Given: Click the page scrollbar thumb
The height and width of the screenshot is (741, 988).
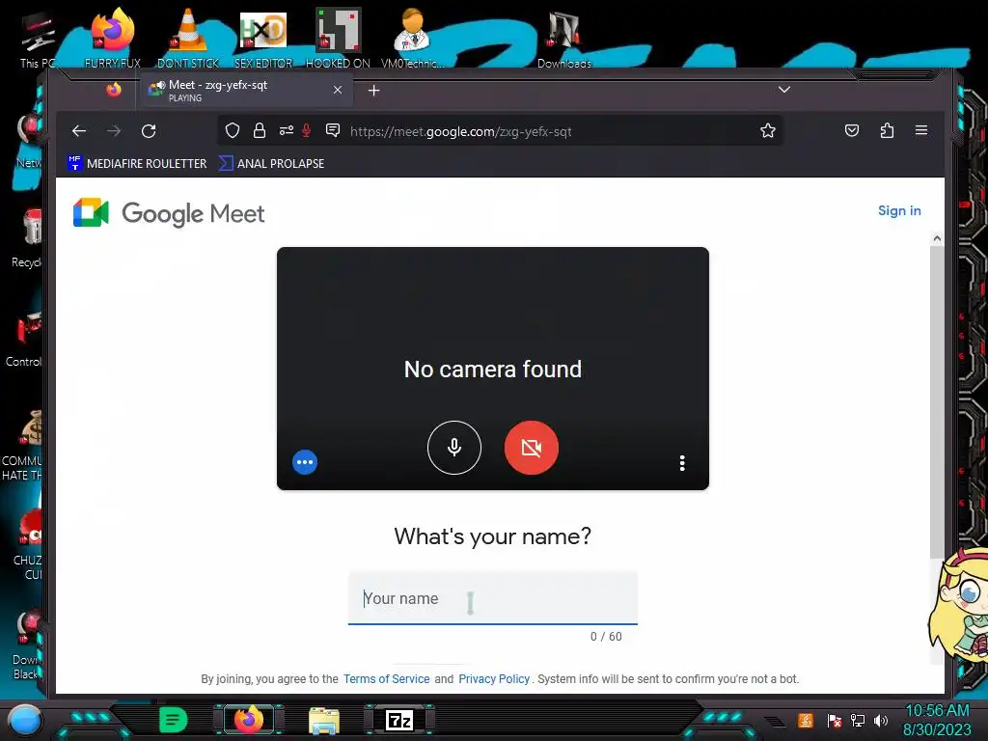Looking at the screenshot, I should point(937,401).
